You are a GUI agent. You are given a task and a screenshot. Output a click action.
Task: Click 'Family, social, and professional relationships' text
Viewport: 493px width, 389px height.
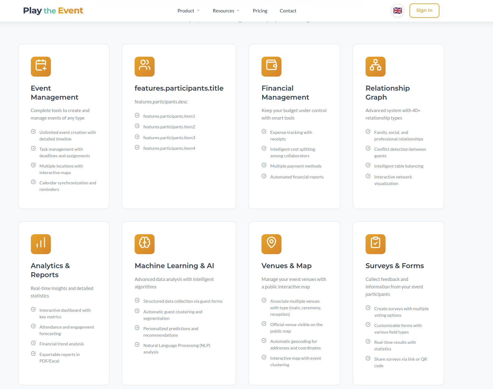tap(399, 136)
